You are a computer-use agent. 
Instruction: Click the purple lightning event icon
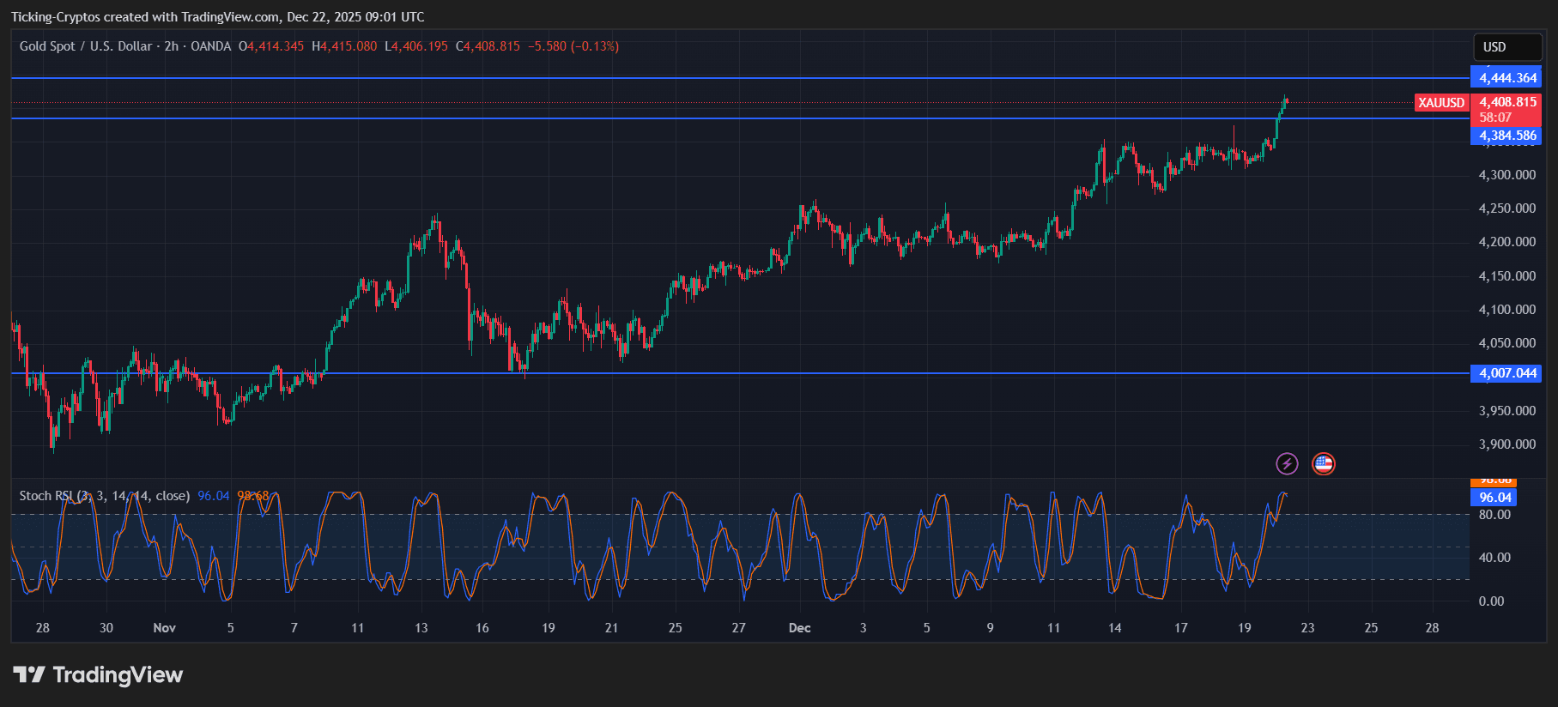1286,464
